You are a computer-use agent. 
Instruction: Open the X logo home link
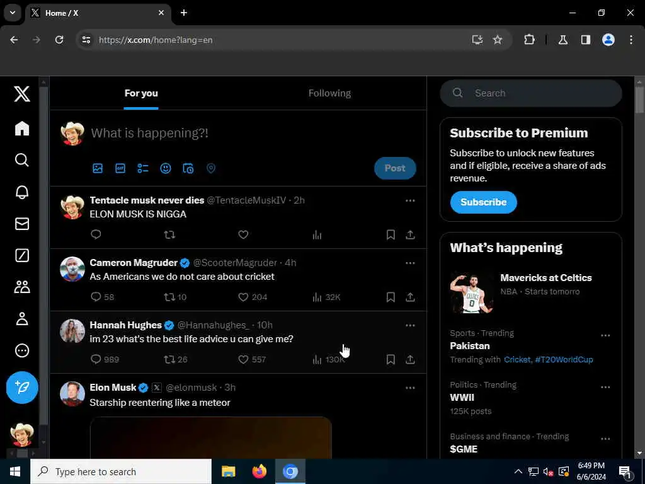(x=22, y=94)
